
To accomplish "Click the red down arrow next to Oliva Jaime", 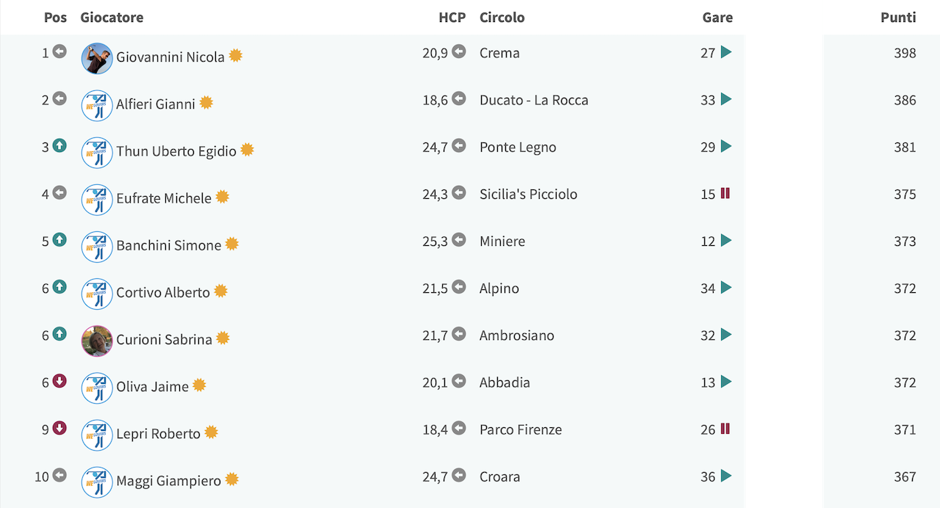I will (x=59, y=381).
